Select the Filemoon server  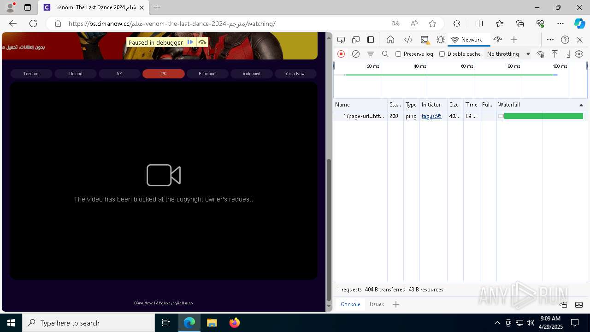coord(207,74)
